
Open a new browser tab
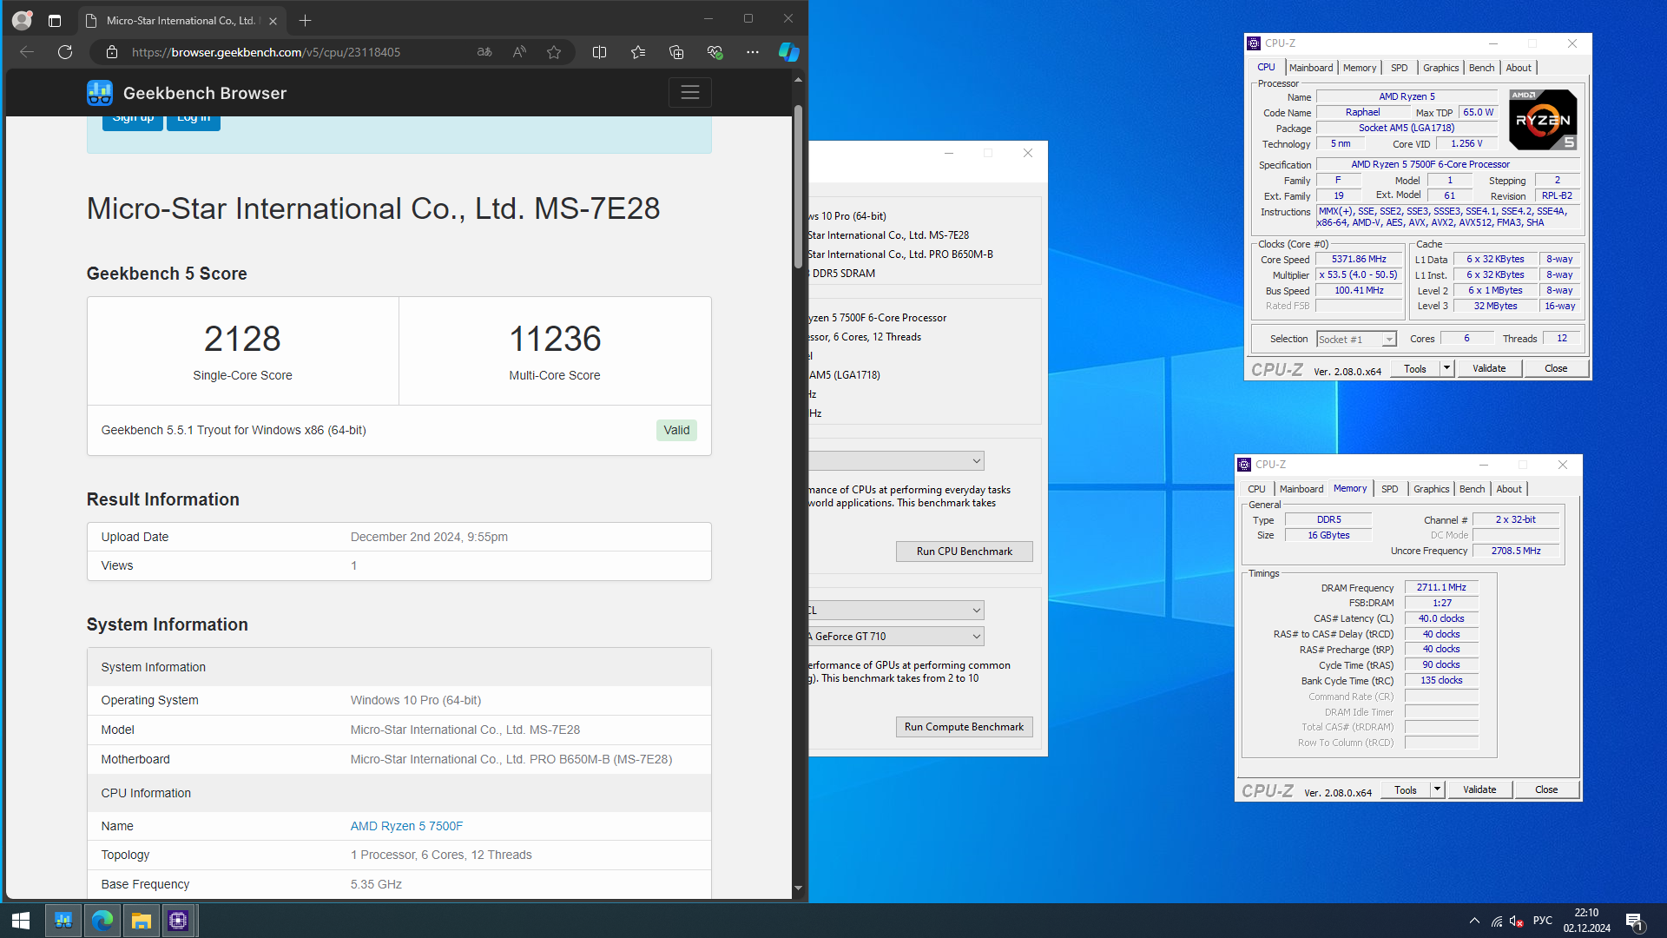[x=305, y=20]
